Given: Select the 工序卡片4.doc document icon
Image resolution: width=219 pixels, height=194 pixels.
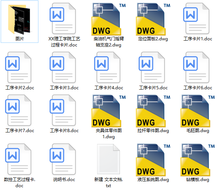Looking at the screenshot, I should pyautogui.click(x=107, y=68).
